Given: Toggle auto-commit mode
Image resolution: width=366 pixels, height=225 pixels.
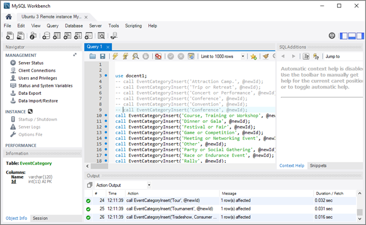Looking at the screenshot, I should [x=191, y=56].
